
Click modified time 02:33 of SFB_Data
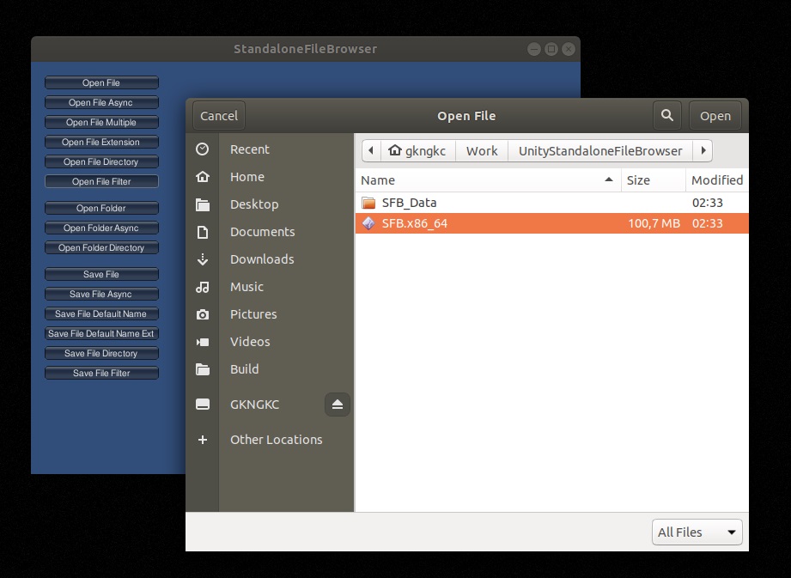coord(707,203)
